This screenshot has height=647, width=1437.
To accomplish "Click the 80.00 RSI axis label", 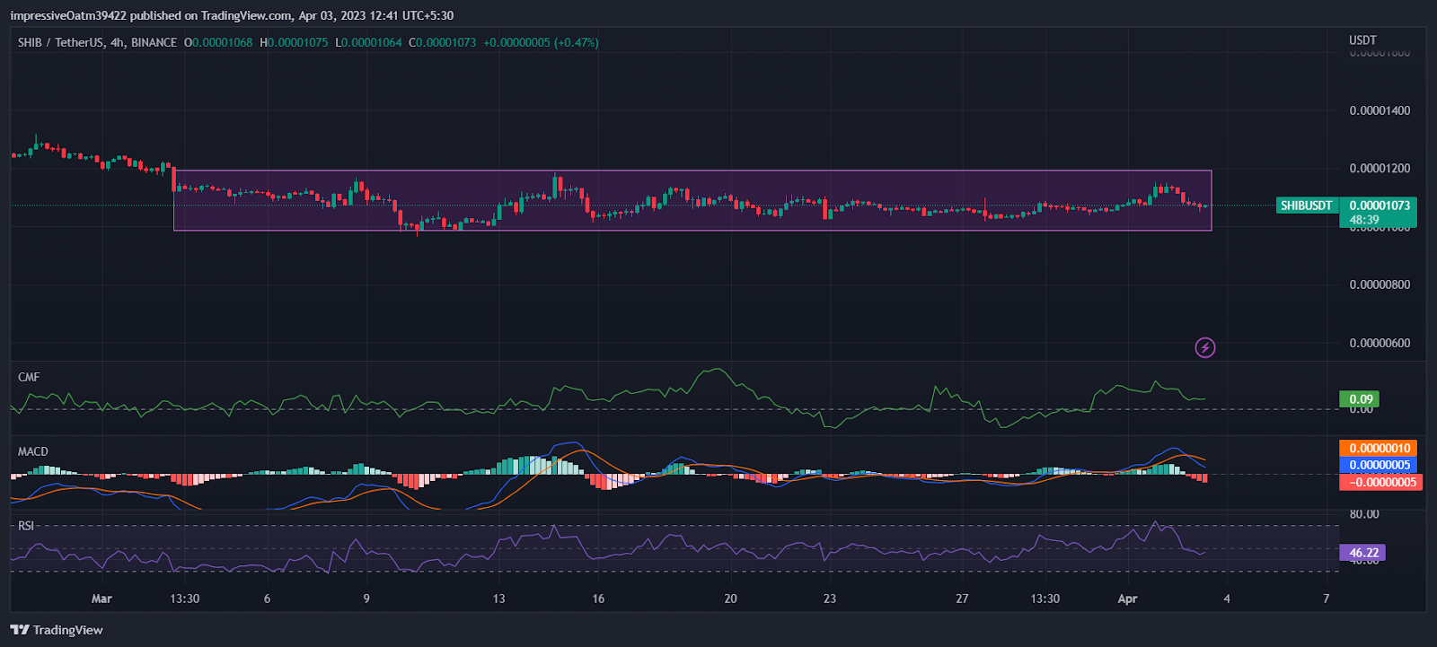I will tap(1364, 514).
